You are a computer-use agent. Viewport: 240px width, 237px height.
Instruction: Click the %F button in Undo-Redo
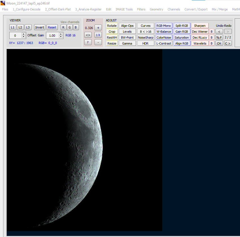[x=219, y=38]
